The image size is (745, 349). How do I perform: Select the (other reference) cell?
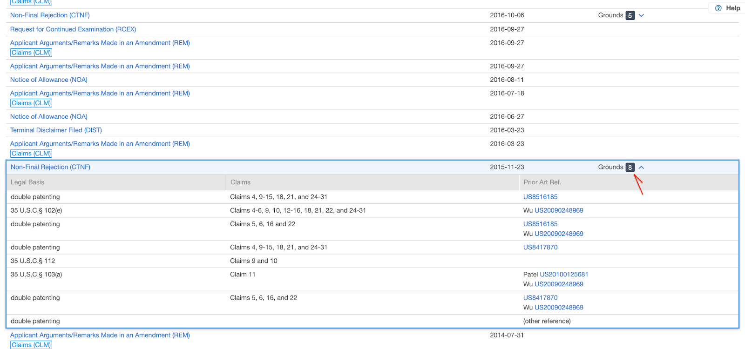(x=547, y=321)
